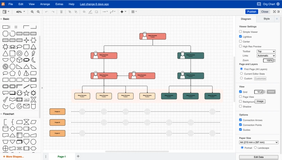Click More Shapes link
The image size is (282, 160).
tap(13, 156)
